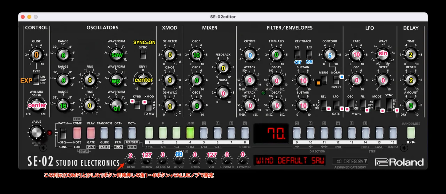The image size is (446, 194).
Task: Flip the LFO SYNC switch
Action: point(389,105)
